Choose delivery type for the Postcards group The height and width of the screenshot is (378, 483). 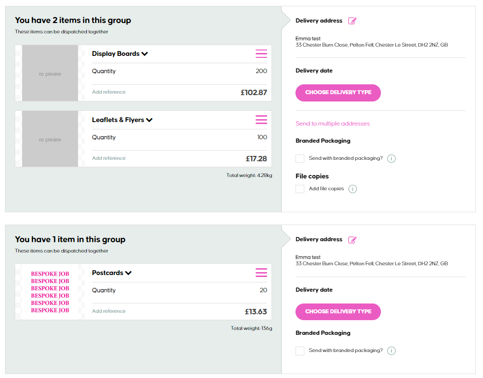click(338, 311)
